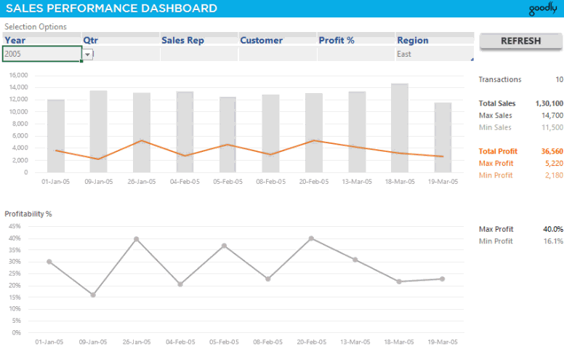Select the 20-Feb-05 profitability data point
The width and height of the screenshot is (564, 349).
tap(311, 238)
